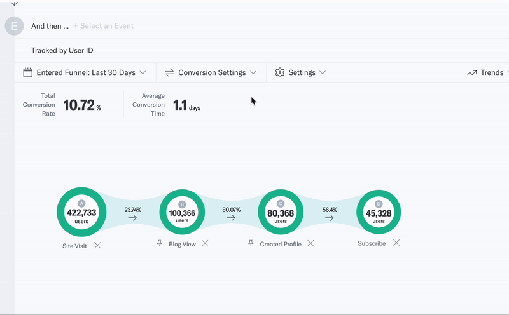Click the plus icon before Select an Event
This screenshot has width=509, height=315.
click(x=75, y=26)
